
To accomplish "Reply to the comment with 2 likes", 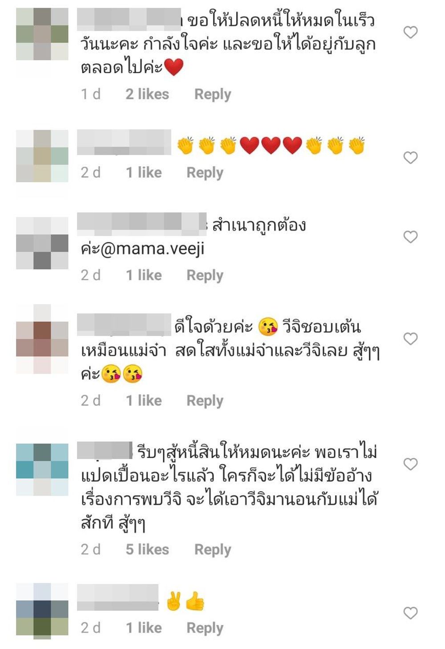I will point(213,94).
